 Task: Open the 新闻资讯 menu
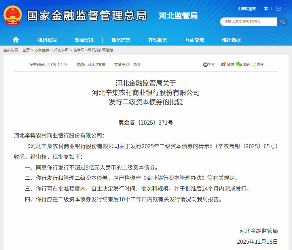pos(84,40)
